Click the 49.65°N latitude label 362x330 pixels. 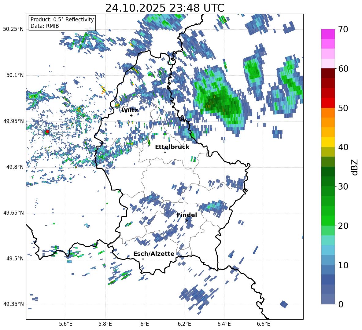point(13,212)
